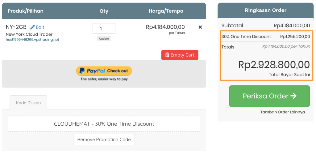Switch to the Kode Diskon tab

(28, 103)
